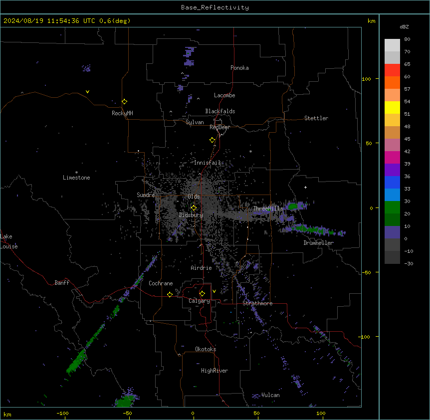
Task: Click the Didsbury town label
Action: pos(191,215)
